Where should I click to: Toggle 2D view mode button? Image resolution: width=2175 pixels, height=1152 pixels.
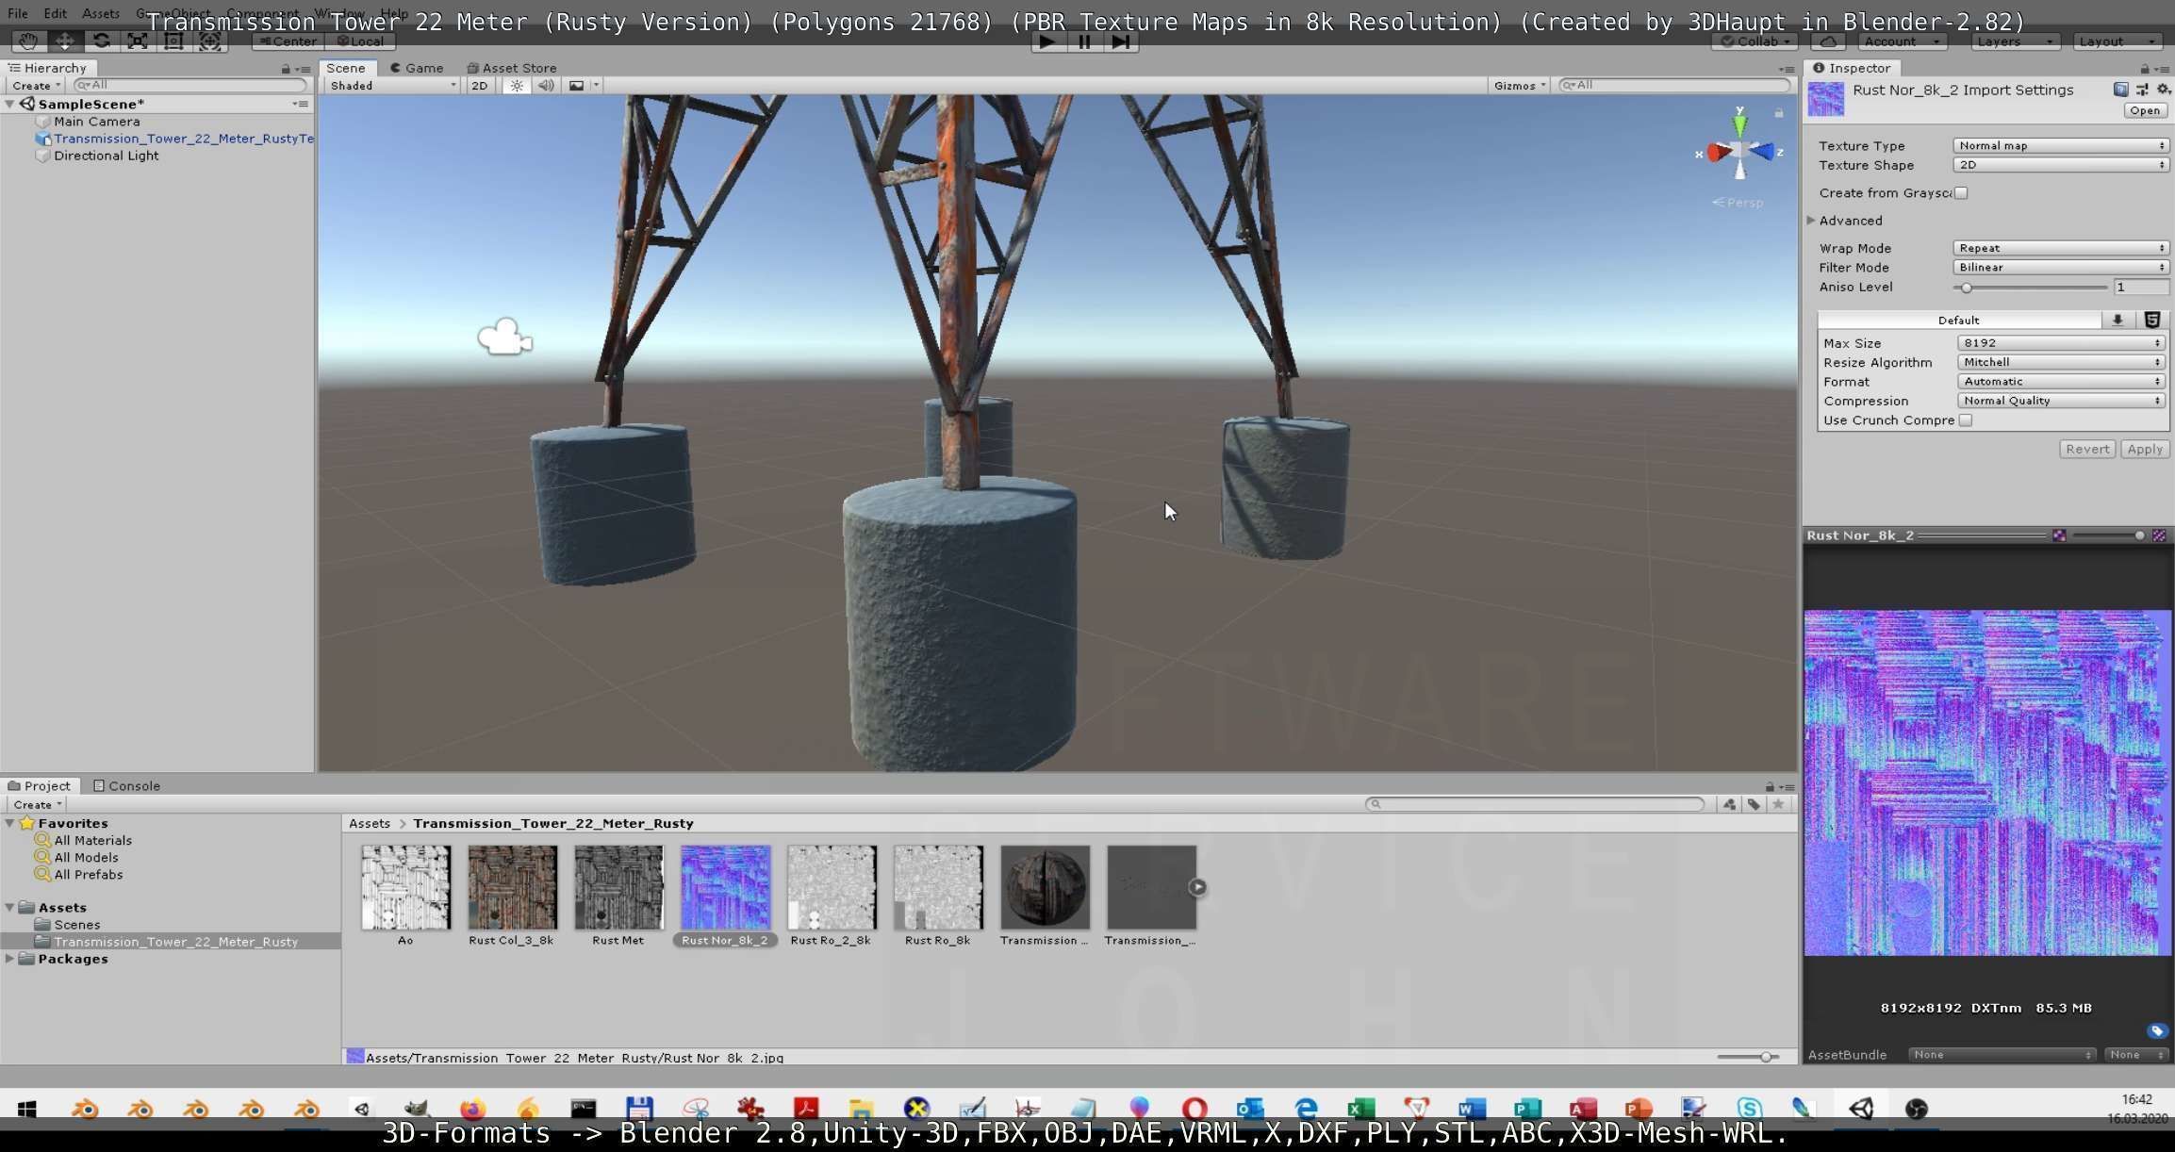480,86
